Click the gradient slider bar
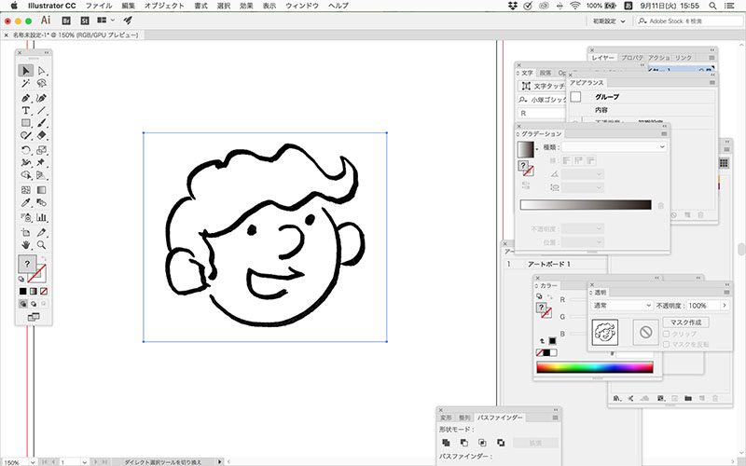The height and width of the screenshot is (466, 746). click(586, 204)
